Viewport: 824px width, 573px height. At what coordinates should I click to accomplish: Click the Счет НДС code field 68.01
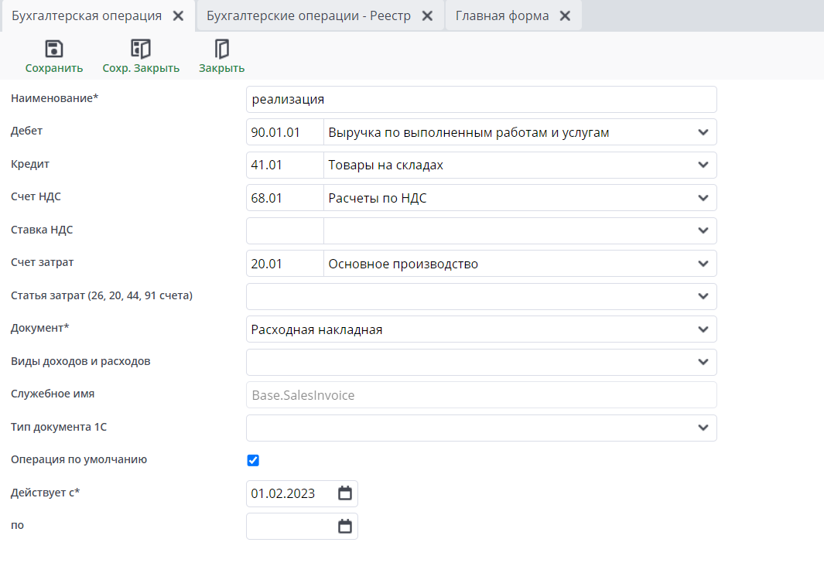point(284,198)
